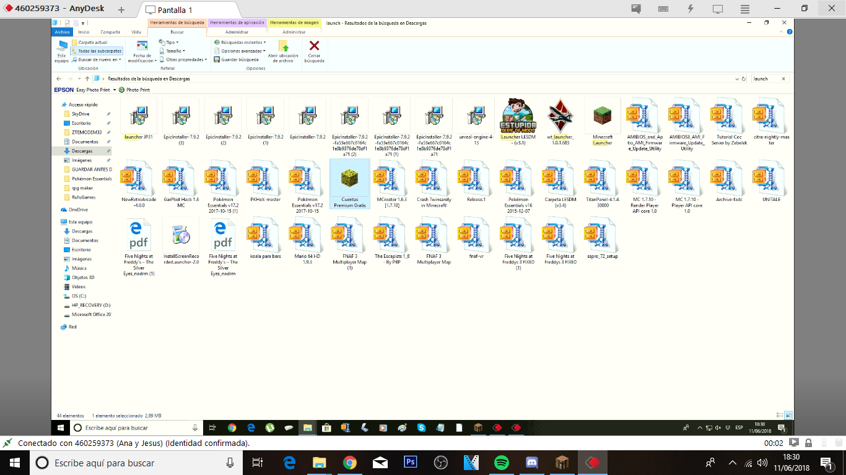Toggle Todas las subcarpetas search scope
The width and height of the screenshot is (846, 475).
(97, 51)
